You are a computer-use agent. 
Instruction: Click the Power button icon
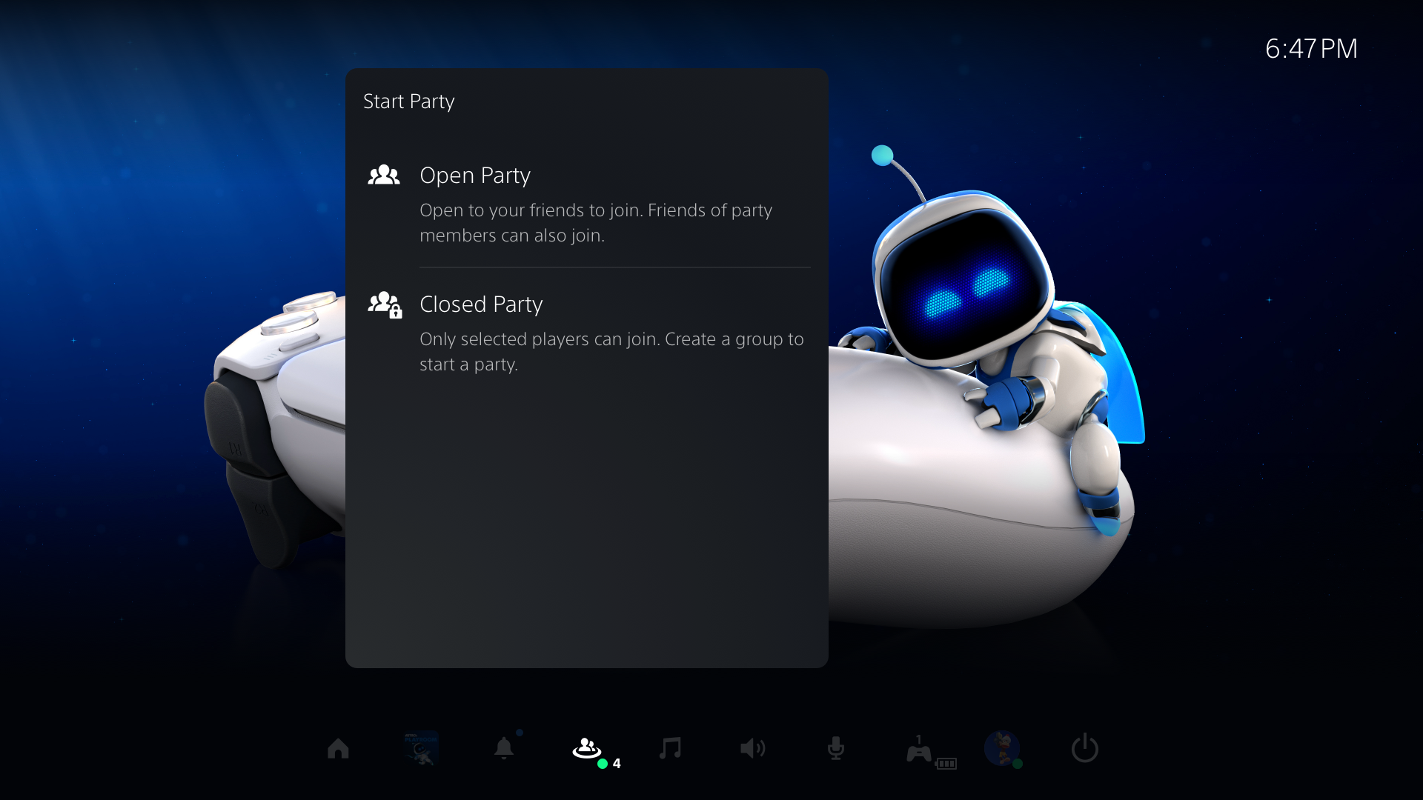[x=1085, y=750]
